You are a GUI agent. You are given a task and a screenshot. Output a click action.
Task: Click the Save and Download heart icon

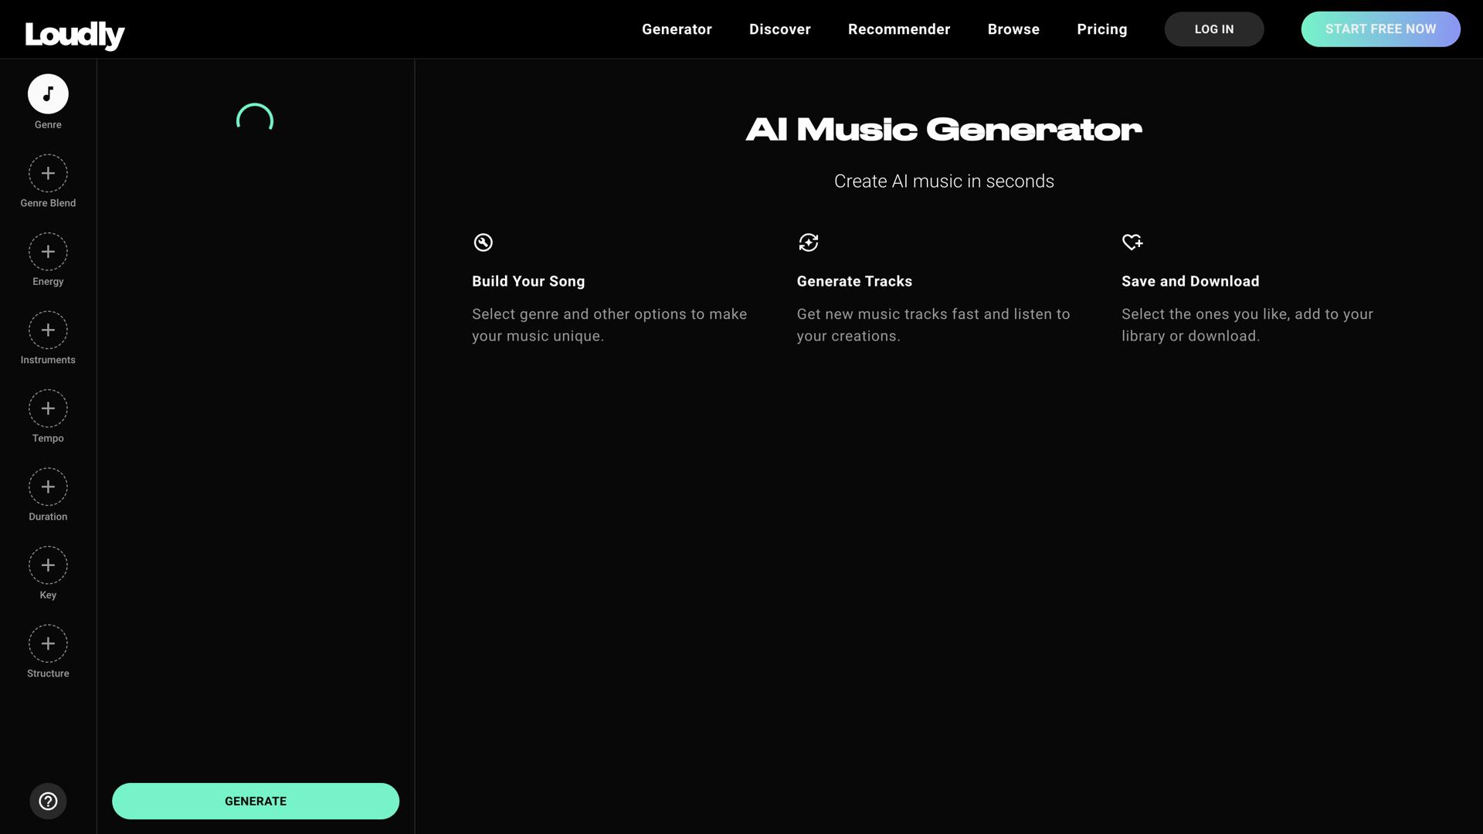click(x=1132, y=242)
